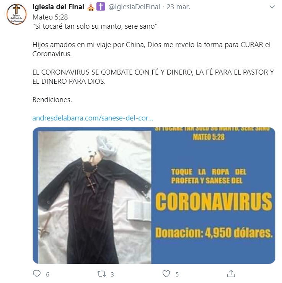Click the @IglesiaDelFinal handle
This screenshot has height=283, width=282.
point(134,7)
